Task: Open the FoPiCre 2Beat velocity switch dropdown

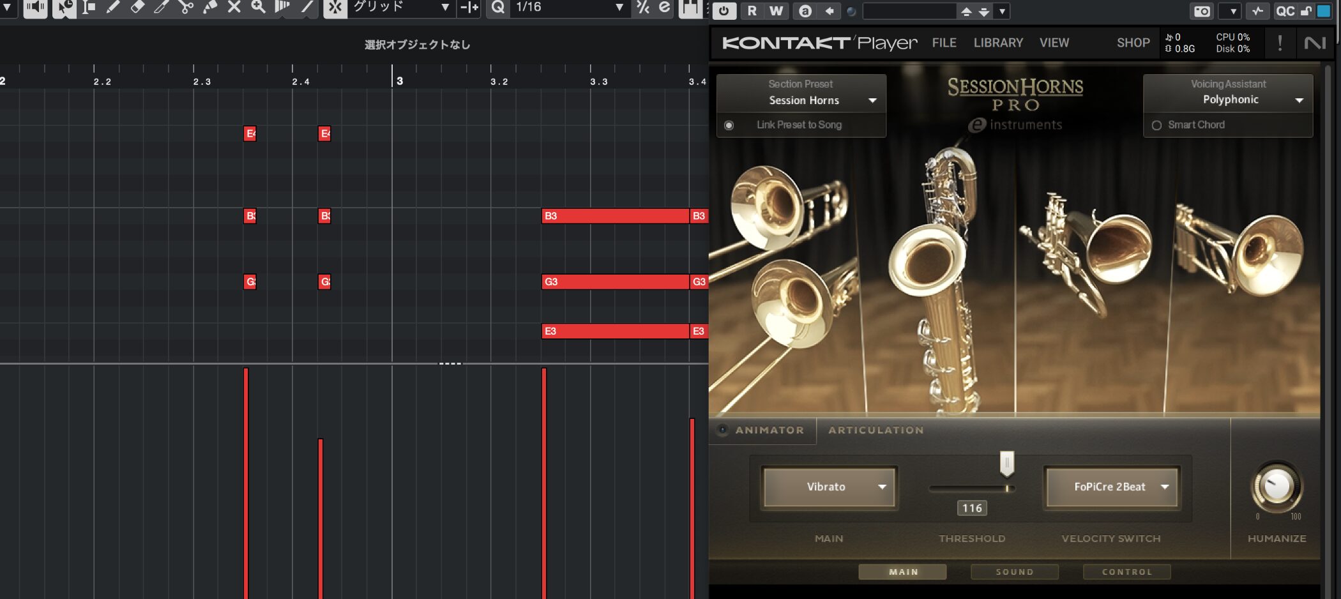Action: coord(1112,487)
